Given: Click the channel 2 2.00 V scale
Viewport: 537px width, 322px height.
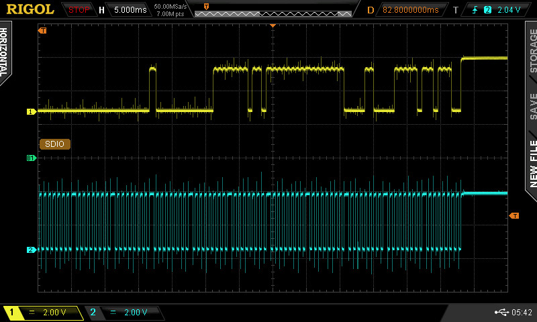Looking at the screenshot, I should tap(136, 313).
